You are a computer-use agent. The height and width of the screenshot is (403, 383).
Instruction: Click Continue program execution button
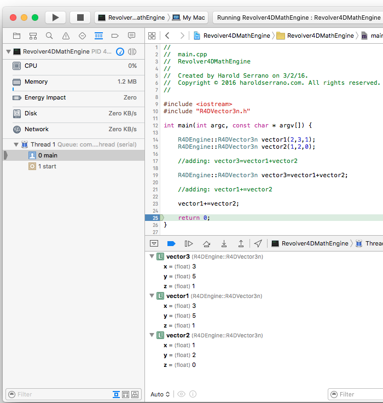coord(189,243)
